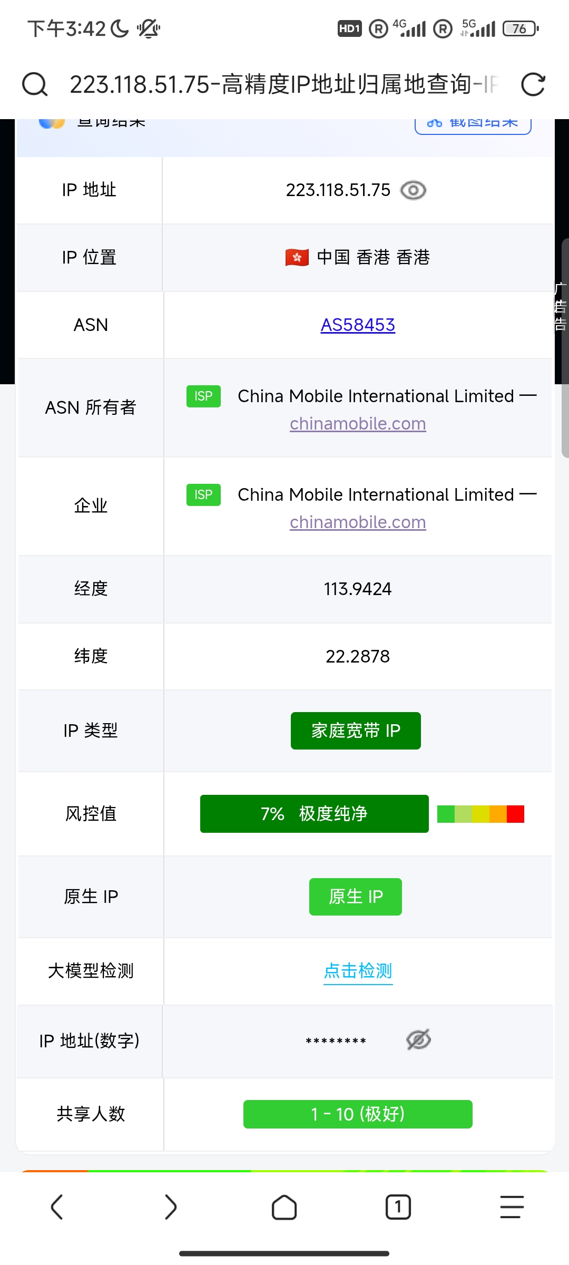Tap the 家庭宽带 IP badge
Viewport: 569px width, 1265px height.
click(x=356, y=731)
